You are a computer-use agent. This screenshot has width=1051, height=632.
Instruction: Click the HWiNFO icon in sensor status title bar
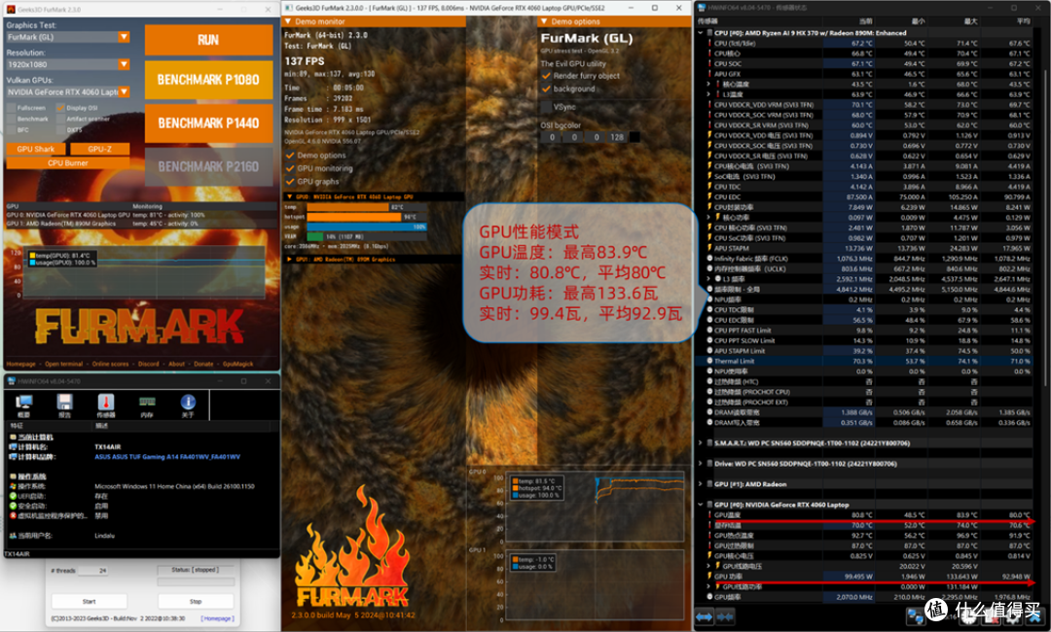(x=703, y=8)
